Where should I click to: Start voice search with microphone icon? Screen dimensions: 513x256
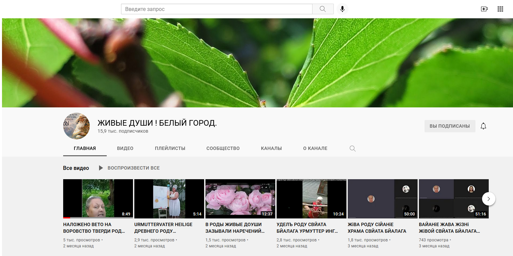[x=342, y=9]
